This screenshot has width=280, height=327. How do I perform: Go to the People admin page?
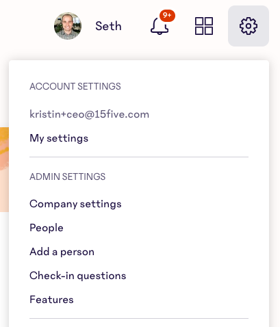point(47,228)
